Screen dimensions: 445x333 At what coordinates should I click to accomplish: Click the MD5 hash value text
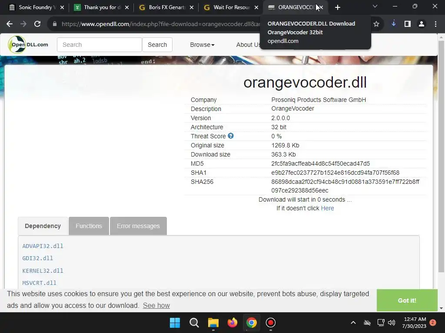click(x=320, y=163)
